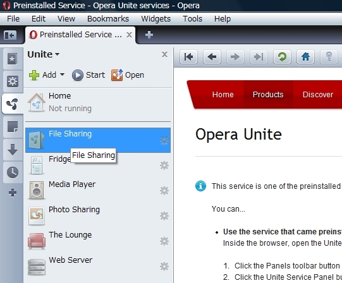Click the Wand key icon
The image size is (342, 283).
(329, 57)
